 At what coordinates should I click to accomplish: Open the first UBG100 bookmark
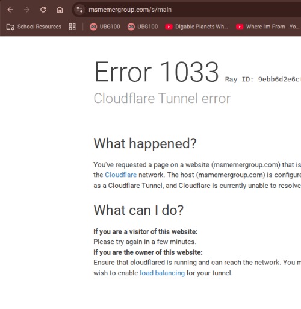tap(105, 27)
